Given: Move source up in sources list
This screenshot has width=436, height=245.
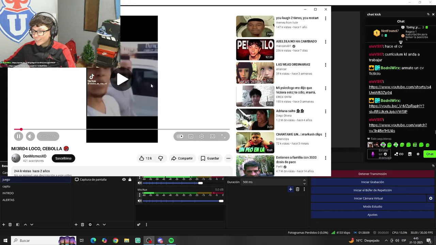Looking at the screenshot, I should pos(98,225).
